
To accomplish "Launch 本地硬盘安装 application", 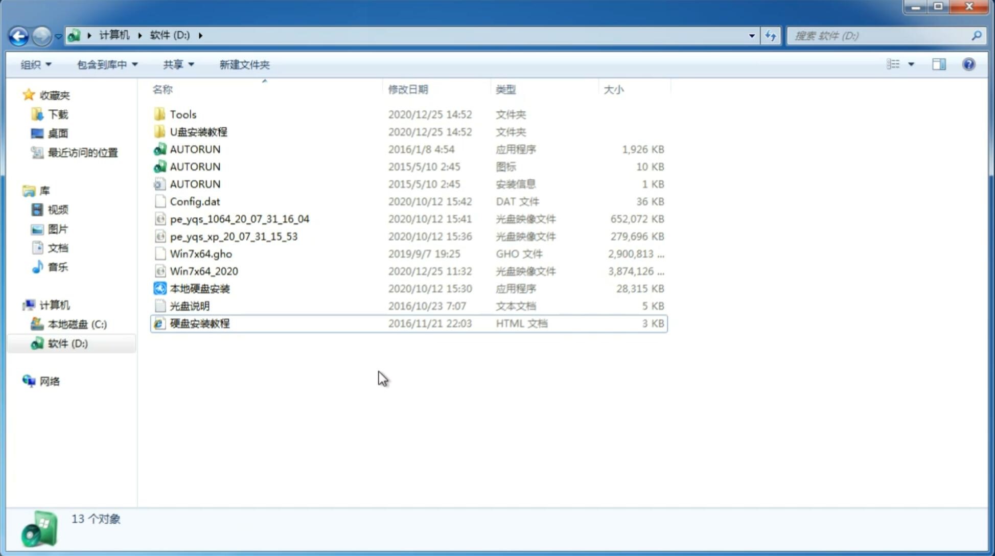I will coord(198,288).
